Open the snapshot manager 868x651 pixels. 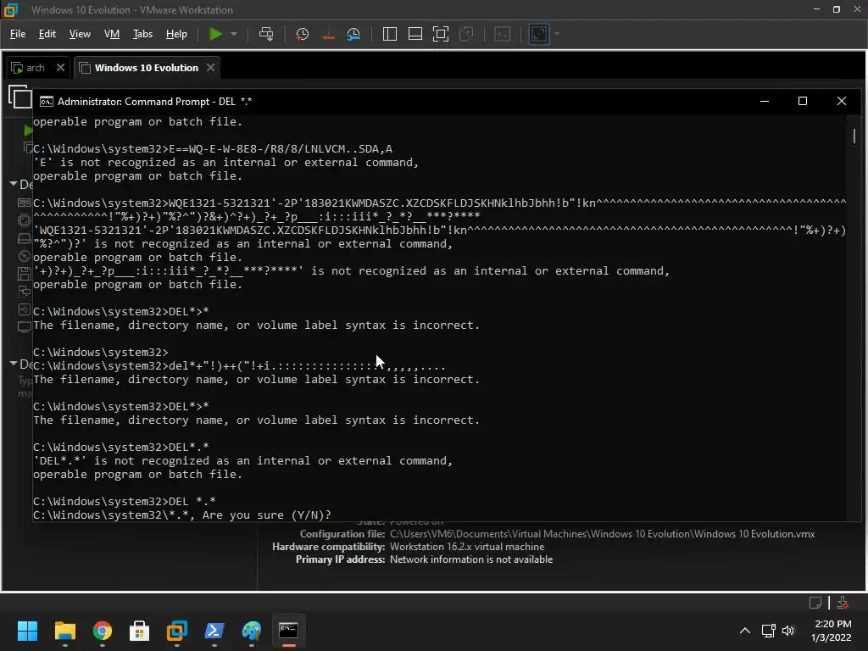point(353,34)
